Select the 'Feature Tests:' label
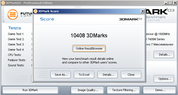Viewport: 178px width, 95px height. point(17,60)
